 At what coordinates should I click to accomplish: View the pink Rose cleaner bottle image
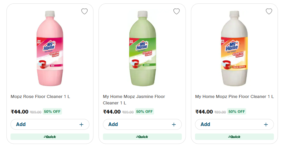tap(50, 49)
